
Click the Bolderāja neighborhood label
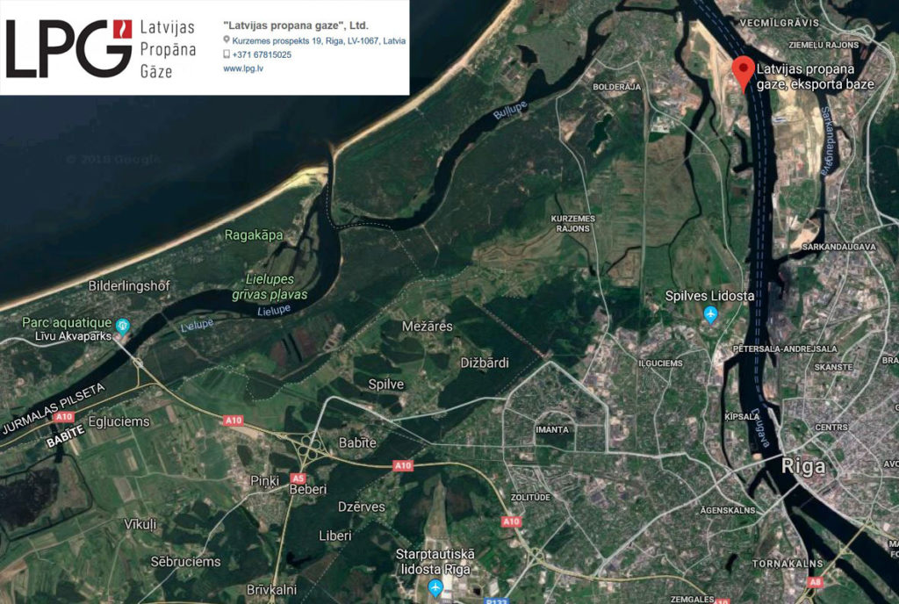[x=616, y=87]
